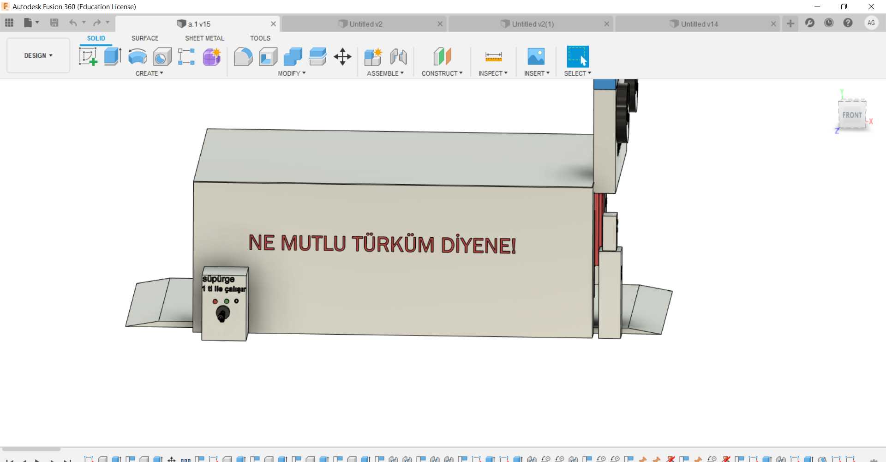The width and height of the screenshot is (886, 462).
Task: Select the Shell tool
Action: tap(268, 57)
